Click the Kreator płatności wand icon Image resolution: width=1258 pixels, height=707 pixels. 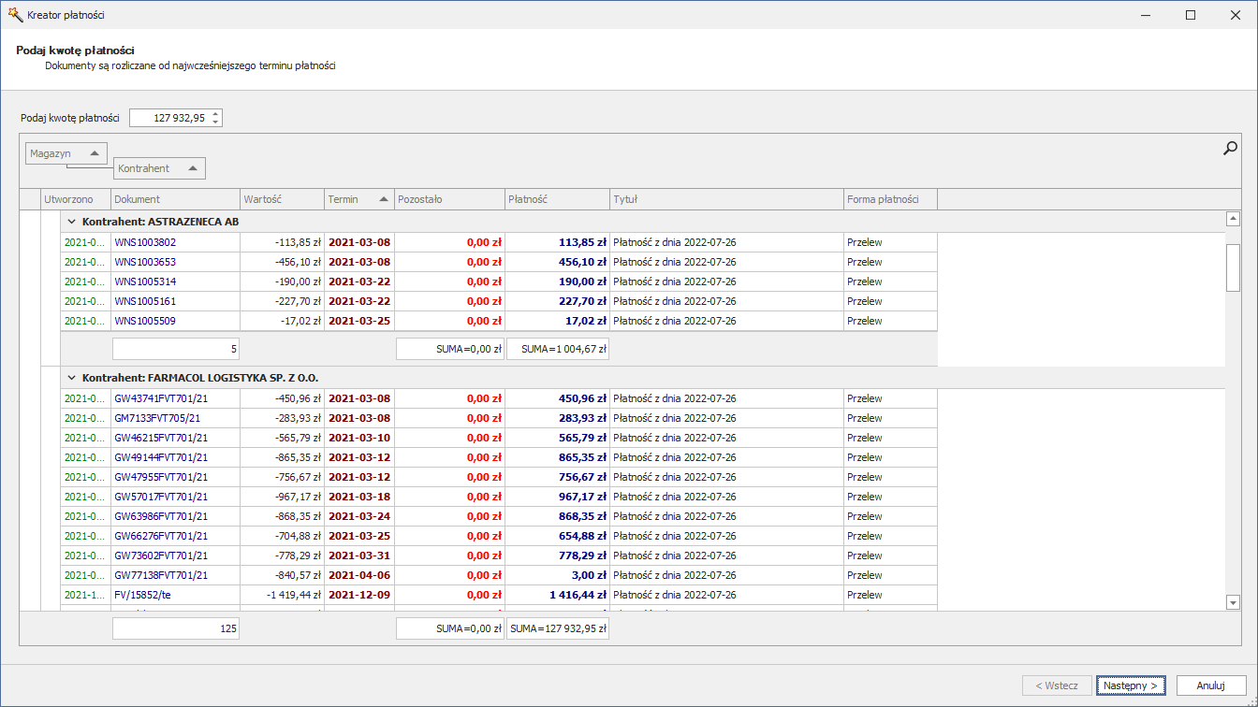pyautogui.click(x=14, y=15)
